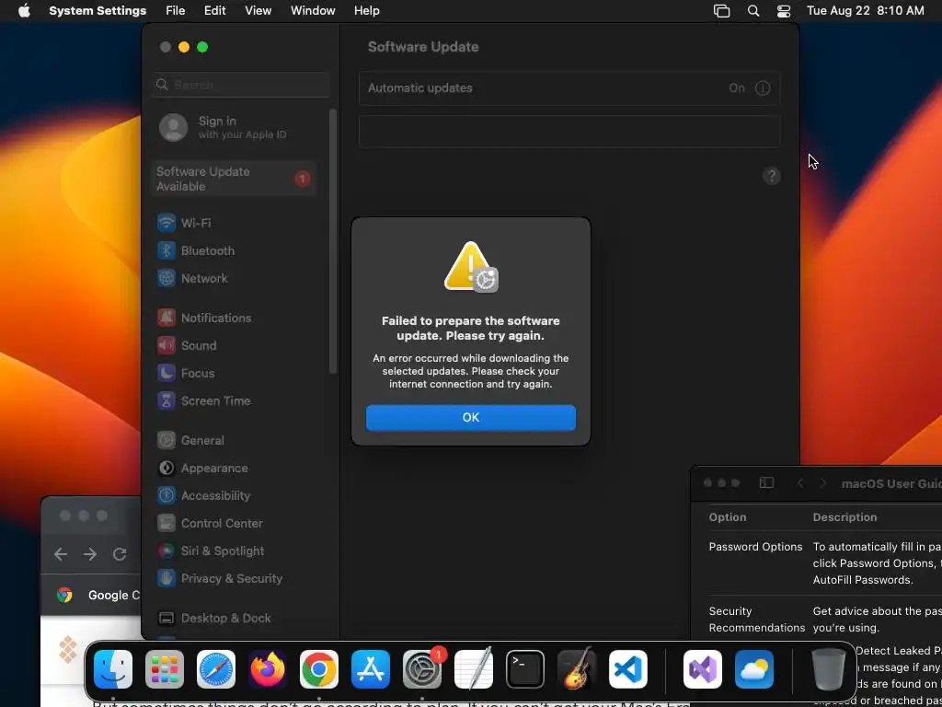Click Automatic updates info icon
The height and width of the screenshot is (707, 942).
763,88
